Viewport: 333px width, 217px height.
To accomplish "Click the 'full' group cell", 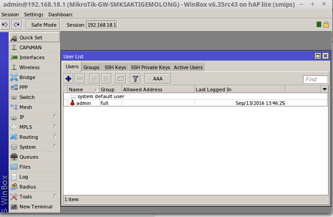I will 111,103.
